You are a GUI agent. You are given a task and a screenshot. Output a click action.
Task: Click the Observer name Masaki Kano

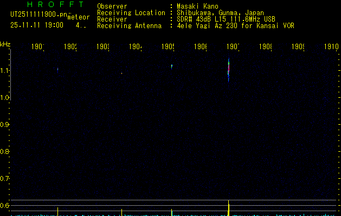197,6
